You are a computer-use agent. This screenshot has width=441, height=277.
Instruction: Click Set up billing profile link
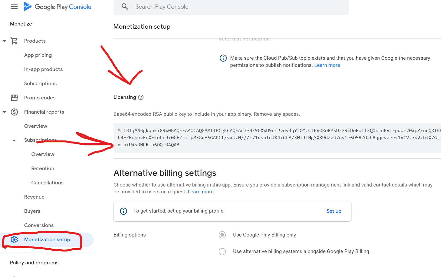coord(334,211)
